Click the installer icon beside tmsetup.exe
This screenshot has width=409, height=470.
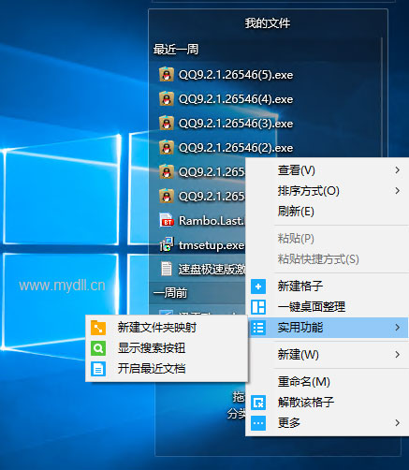(x=167, y=244)
